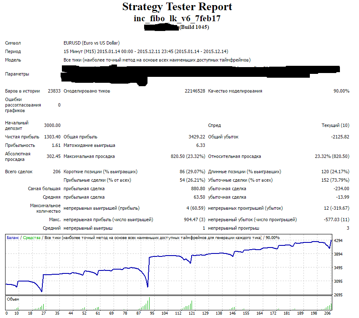Click the Баланс legend label in the chart
The image size is (359, 318).
[13, 238]
